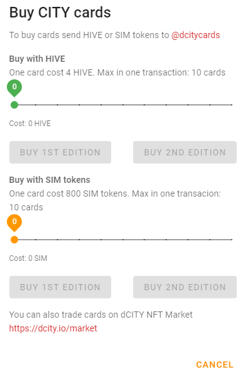Click the orange SIM value bubble showing 0
The height and width of the screenshot is (377, 243).
(x=14, y=222)
